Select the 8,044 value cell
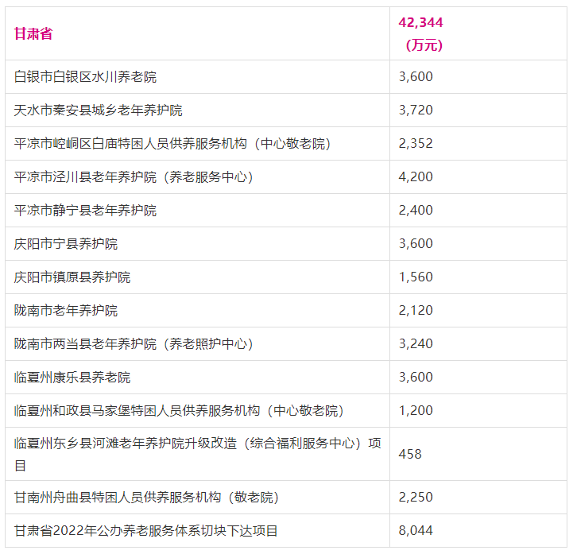The image size is (573, 558). pos(416,530)
